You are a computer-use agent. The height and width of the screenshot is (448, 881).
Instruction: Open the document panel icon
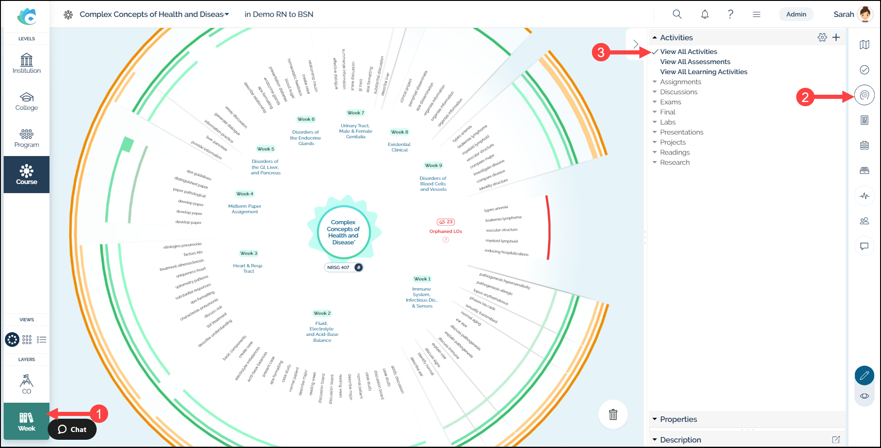tap(865, 120)
